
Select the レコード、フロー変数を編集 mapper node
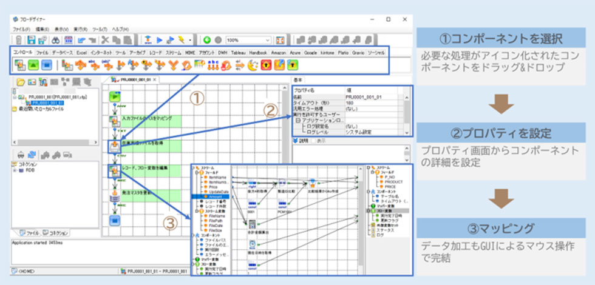[x=115, y=171]
